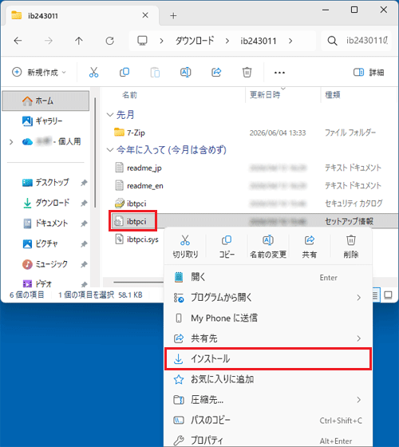Open ダウンロード in the navigation pane

(45, 203)
